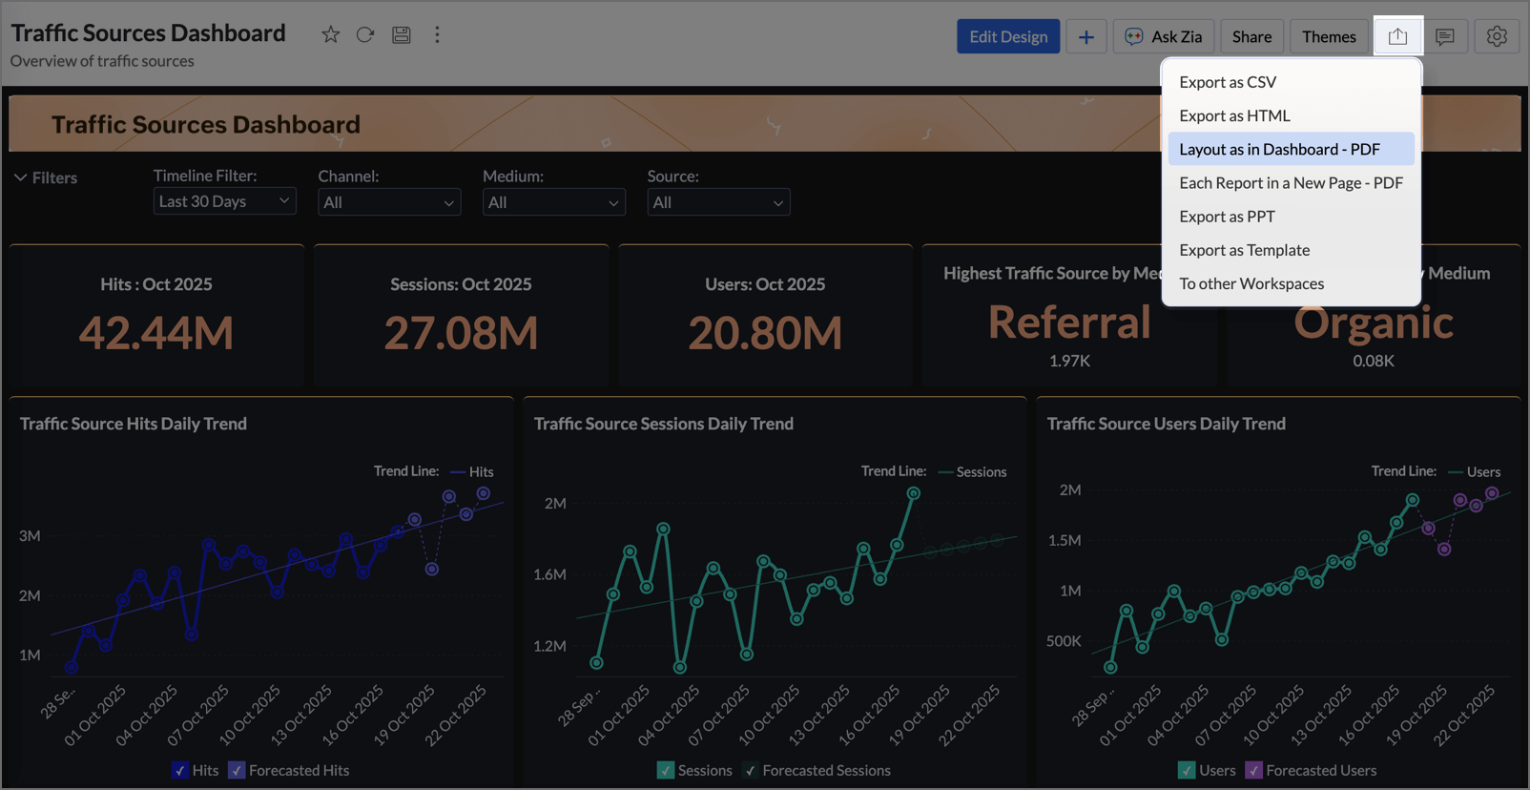Click the Hits trend line legend swatch

tap(458, 471)
